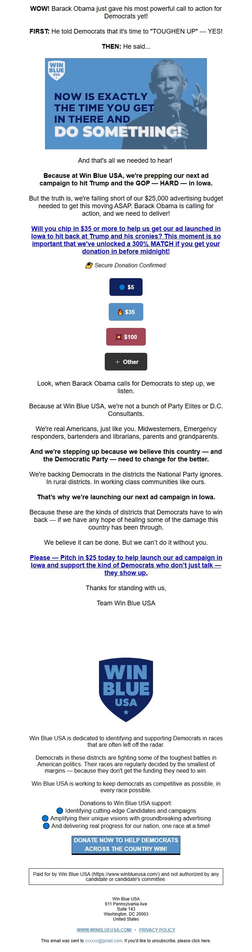The image size is (252, 952).
Task: Click the small Win Blue shield in banner
Action: tap(57, 70)
